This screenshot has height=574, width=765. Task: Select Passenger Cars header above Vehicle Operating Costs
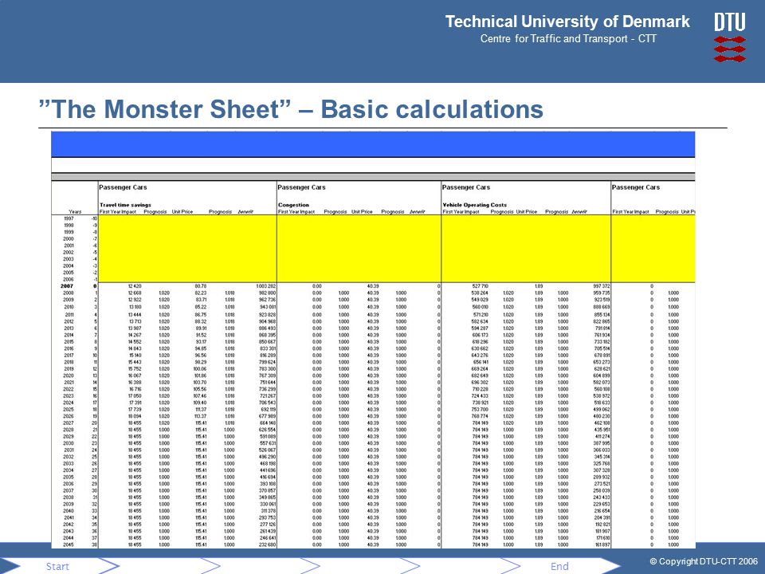466,187
